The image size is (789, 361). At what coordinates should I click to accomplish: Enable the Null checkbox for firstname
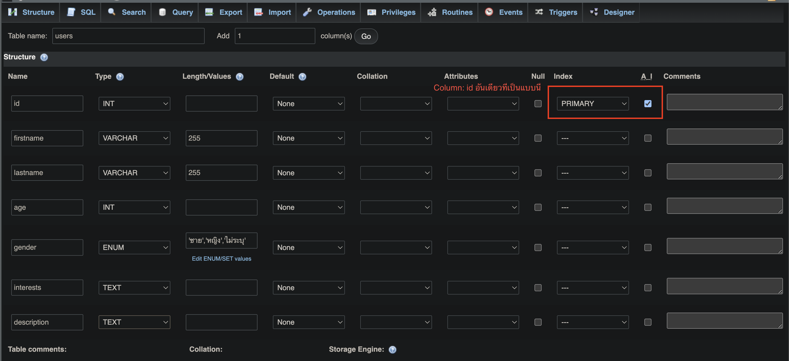pyautogui.click(x=538, y=138)
